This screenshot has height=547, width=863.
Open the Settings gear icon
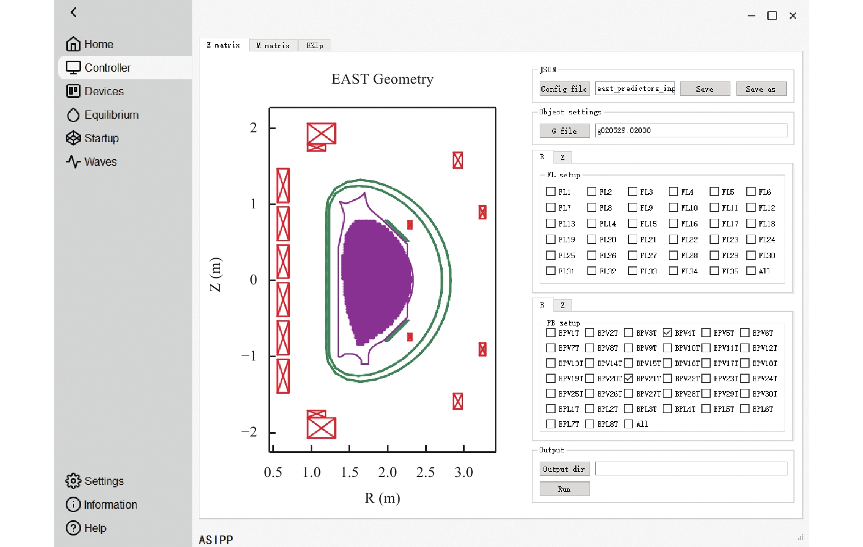point(73,481)
